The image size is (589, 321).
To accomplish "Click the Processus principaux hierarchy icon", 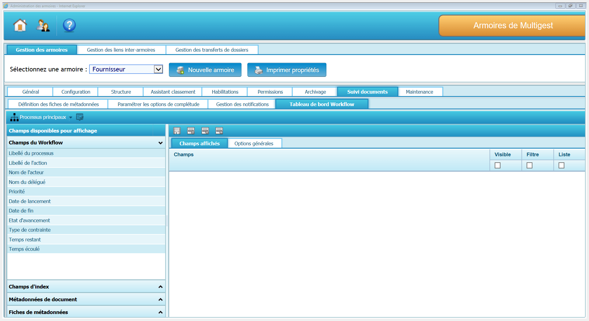I will 14,117.
